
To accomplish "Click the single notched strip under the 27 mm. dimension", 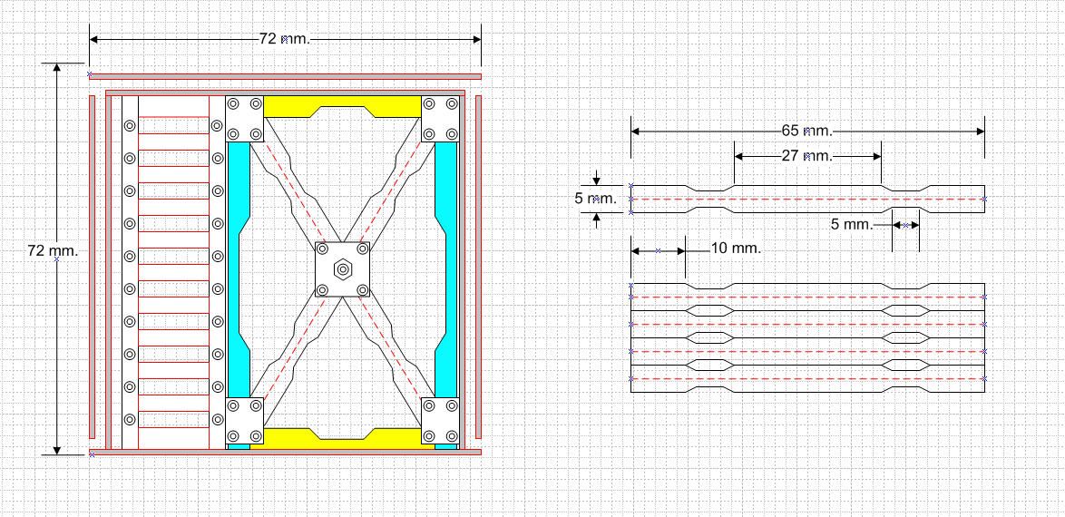I will pyautogui.click(x=807, y=199).
